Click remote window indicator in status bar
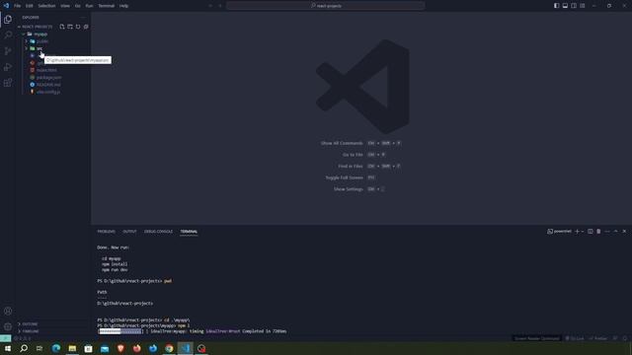The image size is (632, 355). 5,338
